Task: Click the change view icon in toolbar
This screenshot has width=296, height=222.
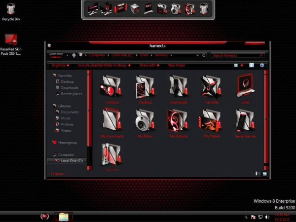Action: tap(236, 65)
